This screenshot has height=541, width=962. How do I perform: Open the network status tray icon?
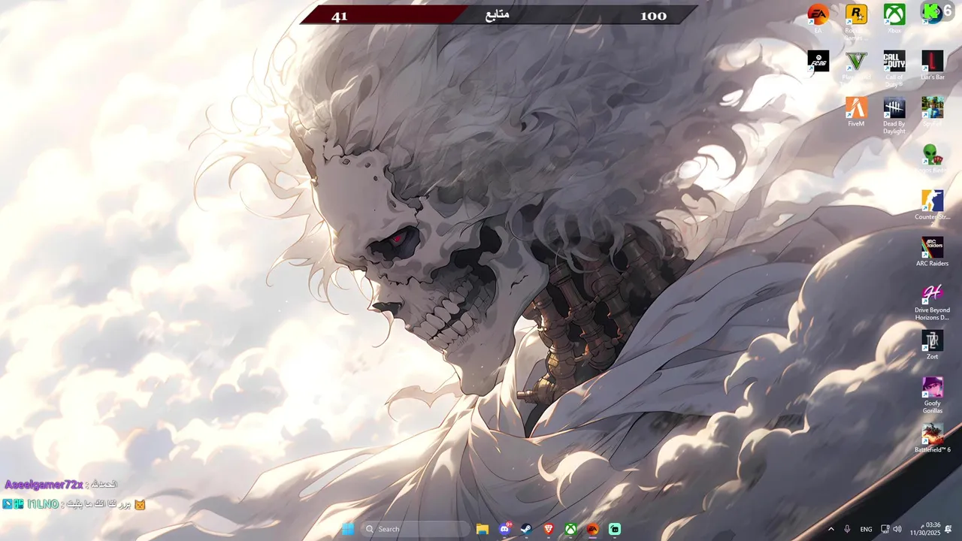885,529
